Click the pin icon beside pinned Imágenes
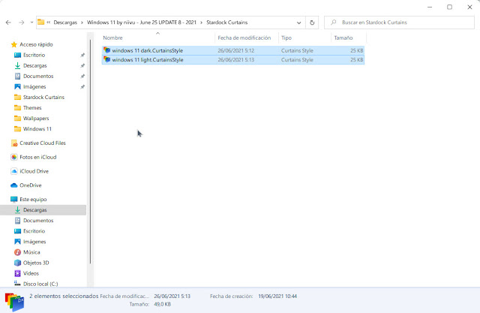480x313 pixels. click(x=82, y=87)
